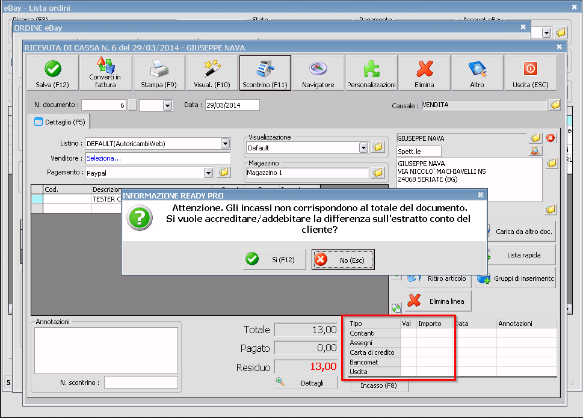Switch to Dettaglio (F5) tab
This screenshot has height=418, width=583.
59,122
